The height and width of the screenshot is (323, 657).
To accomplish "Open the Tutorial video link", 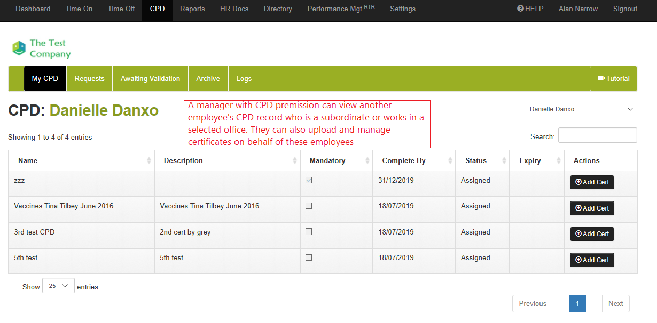I will (614, 78).
